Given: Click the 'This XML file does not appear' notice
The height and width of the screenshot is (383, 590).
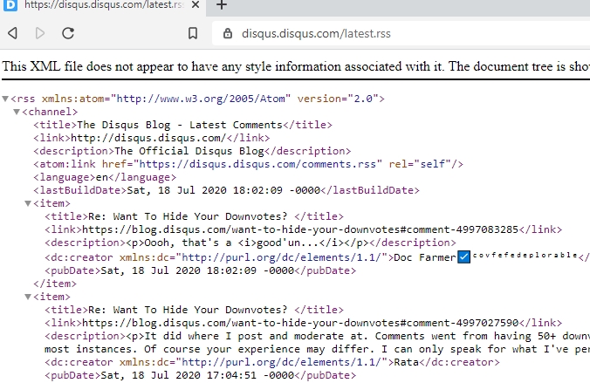Looking at the screenshot, I should [x=296, y=66].
